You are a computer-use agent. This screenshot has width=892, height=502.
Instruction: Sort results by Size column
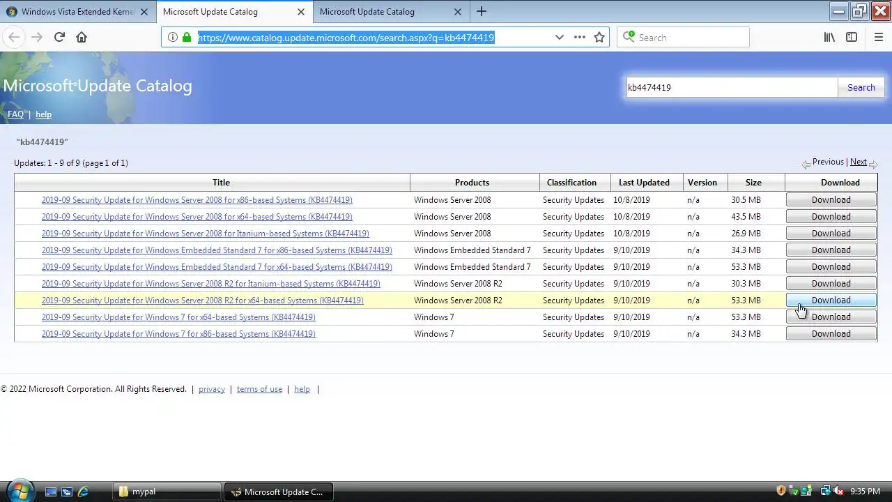click(753, 183)
